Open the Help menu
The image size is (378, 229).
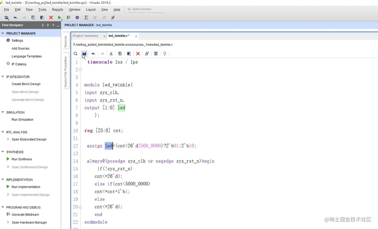pyautogui.click(x=117, y=10)
